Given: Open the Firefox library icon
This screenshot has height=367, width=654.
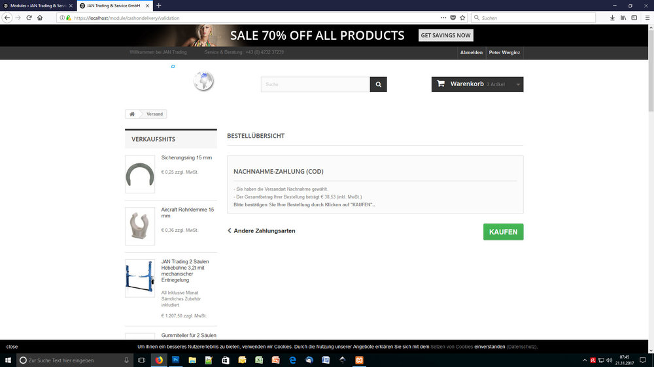Looking at the screenshot, I should click(623, 18).
